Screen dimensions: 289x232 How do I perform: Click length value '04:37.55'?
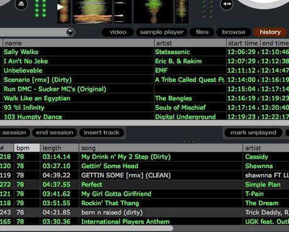click(57, 184)
